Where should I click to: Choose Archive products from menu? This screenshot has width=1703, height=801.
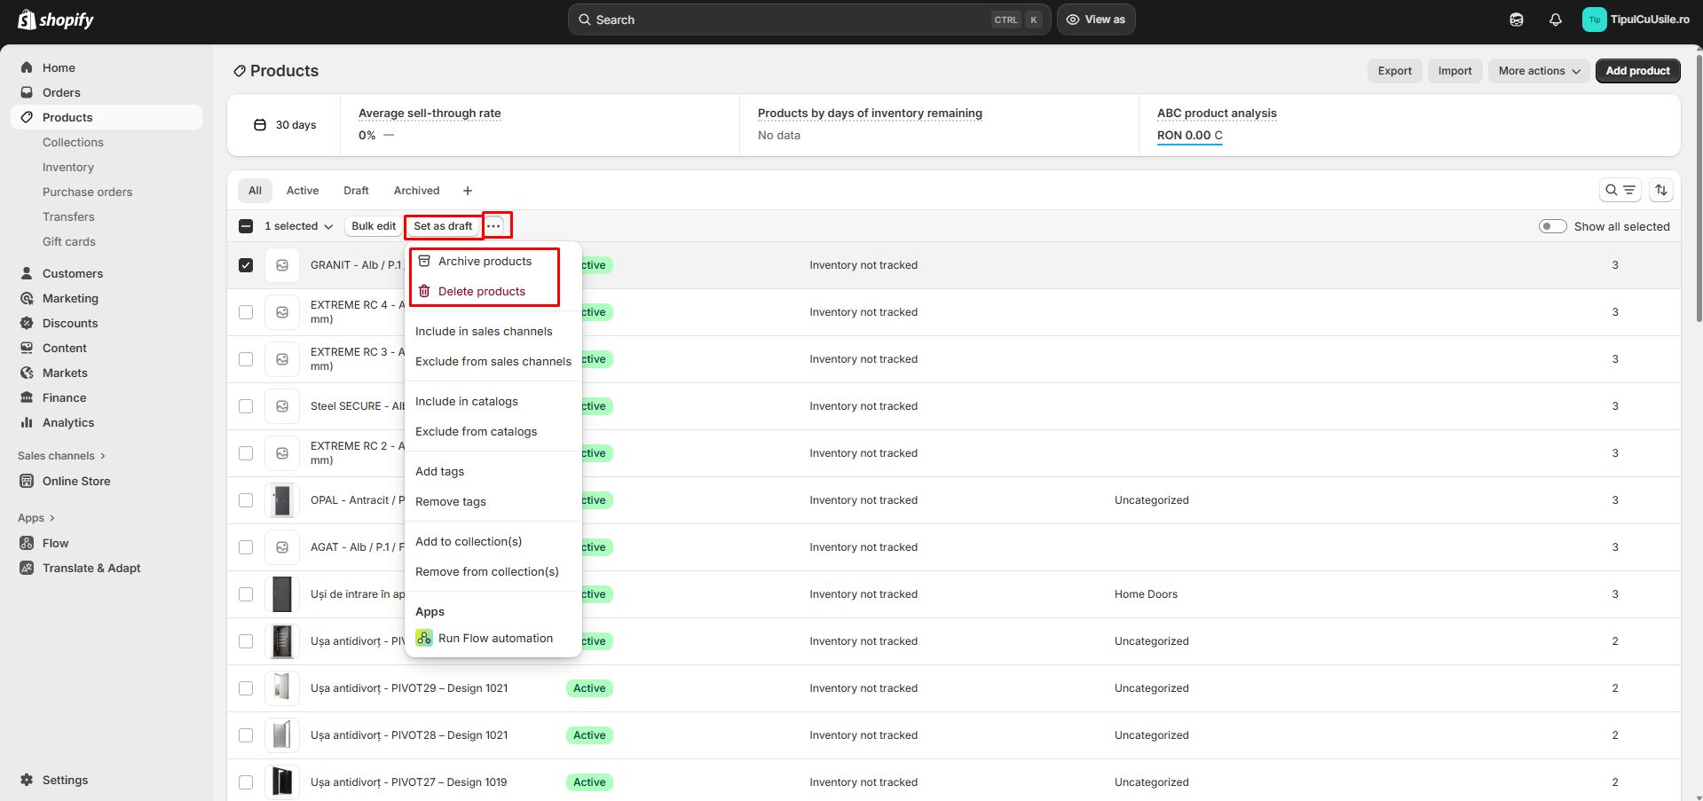(x=485, y=262)
